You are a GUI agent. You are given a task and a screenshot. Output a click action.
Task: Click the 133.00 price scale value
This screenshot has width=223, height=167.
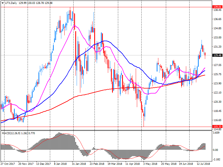point(217,38)
